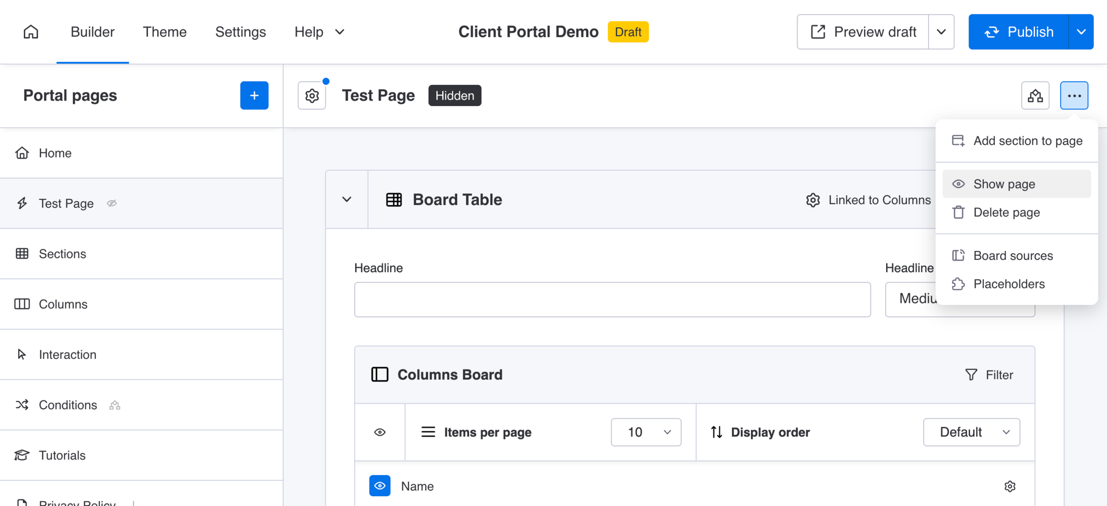Open the Display order Default dropdown

coord(971,432)
